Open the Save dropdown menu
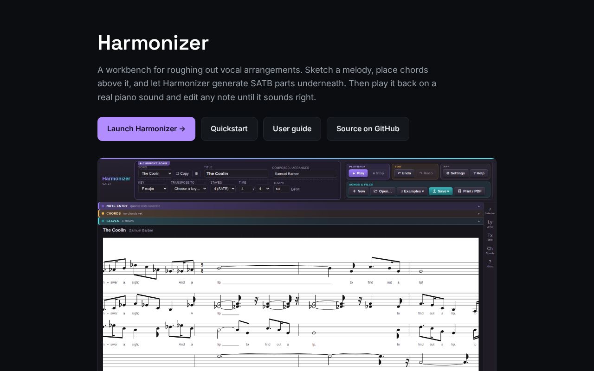This screenshot has height=371, width=594. pos(441,191)
